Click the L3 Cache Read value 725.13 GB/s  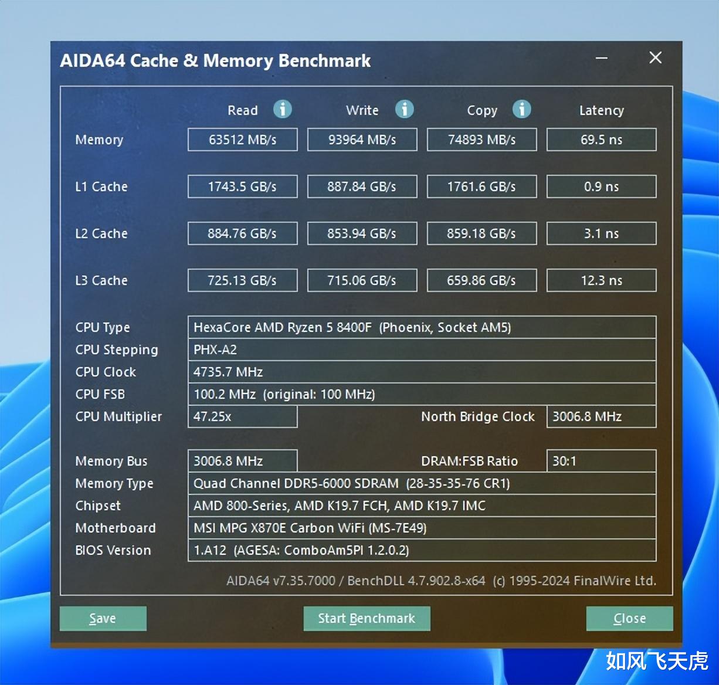243,280
